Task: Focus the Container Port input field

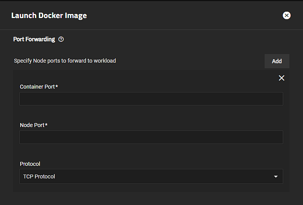Action: (x=151, y=99)
